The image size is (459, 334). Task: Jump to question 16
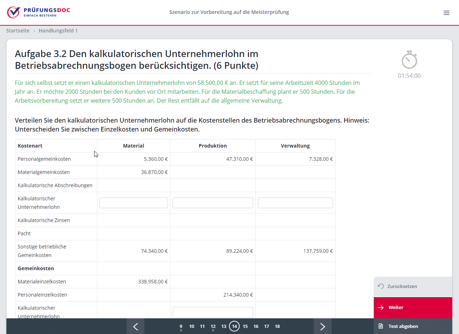tap(256, 326)
